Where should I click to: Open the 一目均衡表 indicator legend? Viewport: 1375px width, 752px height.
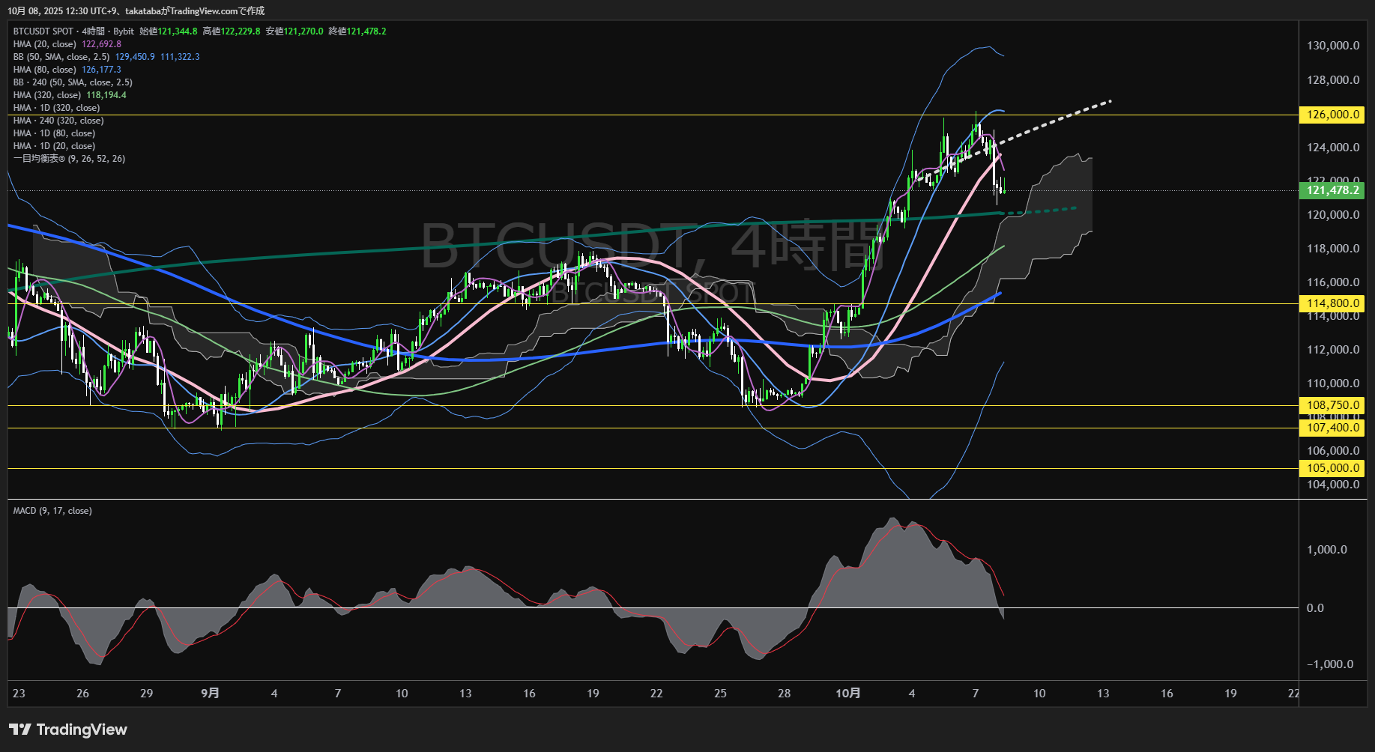[69, 159]
